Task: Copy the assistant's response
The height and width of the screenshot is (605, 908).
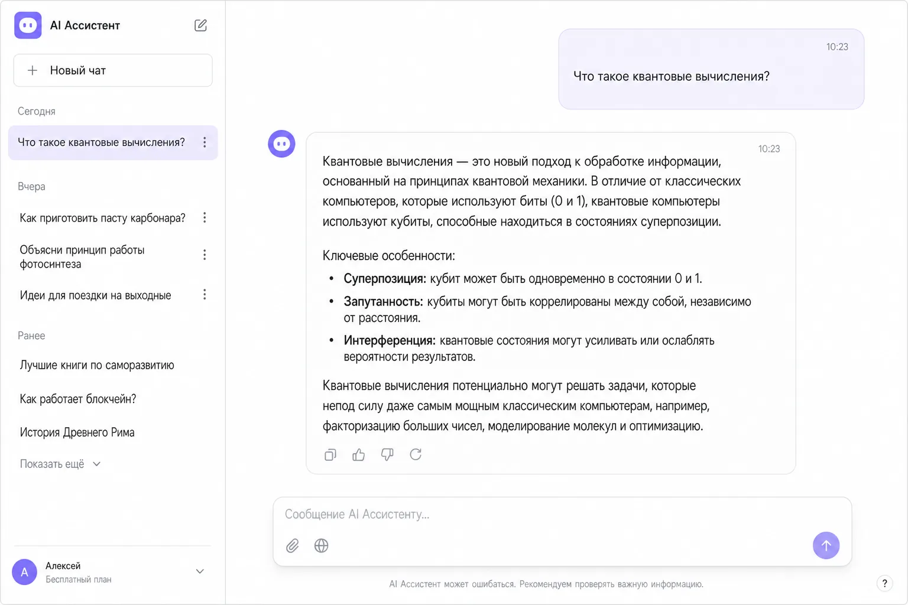Action: [330, 454]
